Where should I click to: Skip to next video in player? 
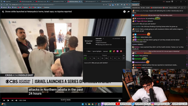point(12,100)
